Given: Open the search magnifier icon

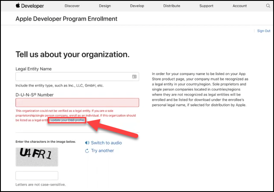Looking at the screenshot, I should tap(267, 6).
